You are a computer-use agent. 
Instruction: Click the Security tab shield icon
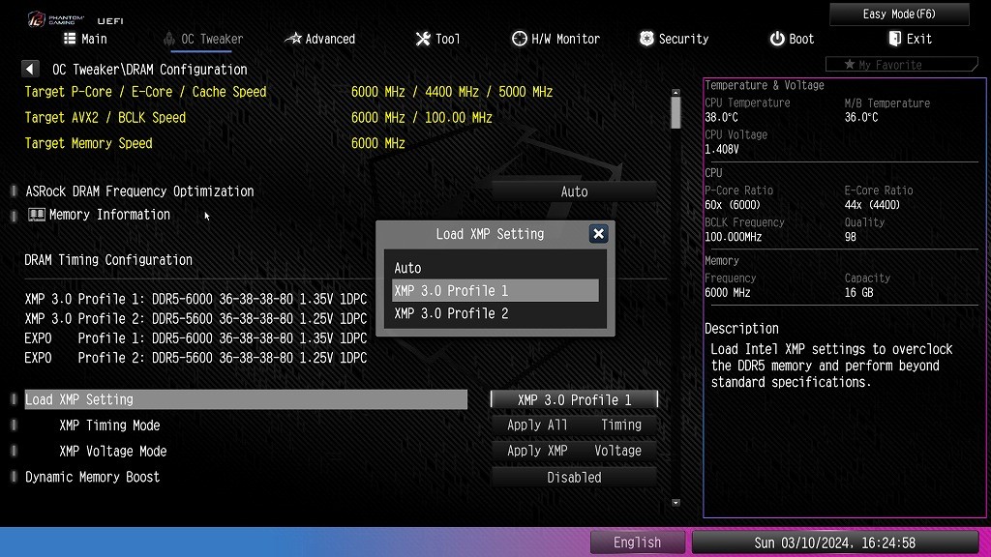[x=646, y=39]
